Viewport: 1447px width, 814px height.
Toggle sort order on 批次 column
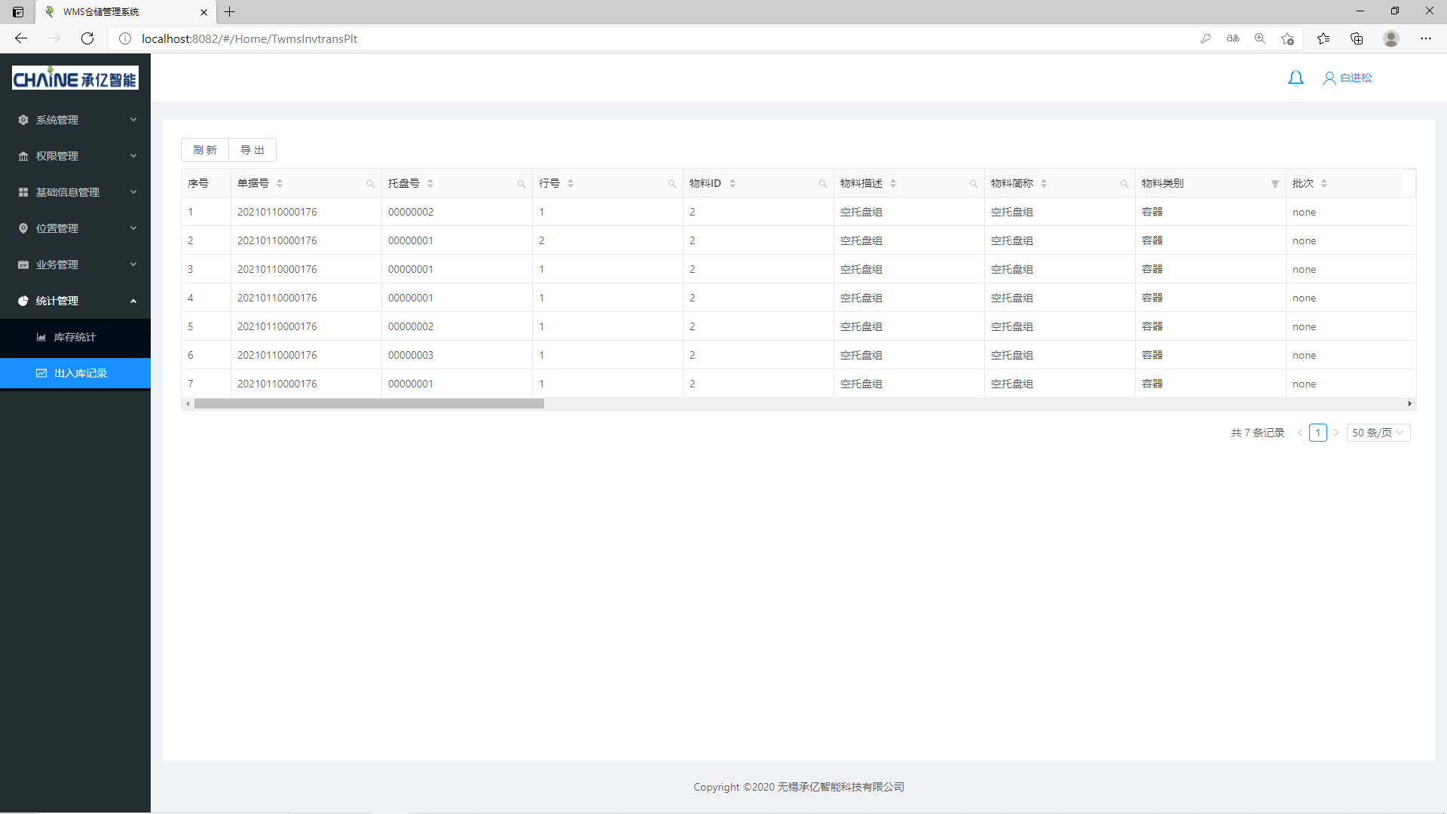pos(1324,183)
